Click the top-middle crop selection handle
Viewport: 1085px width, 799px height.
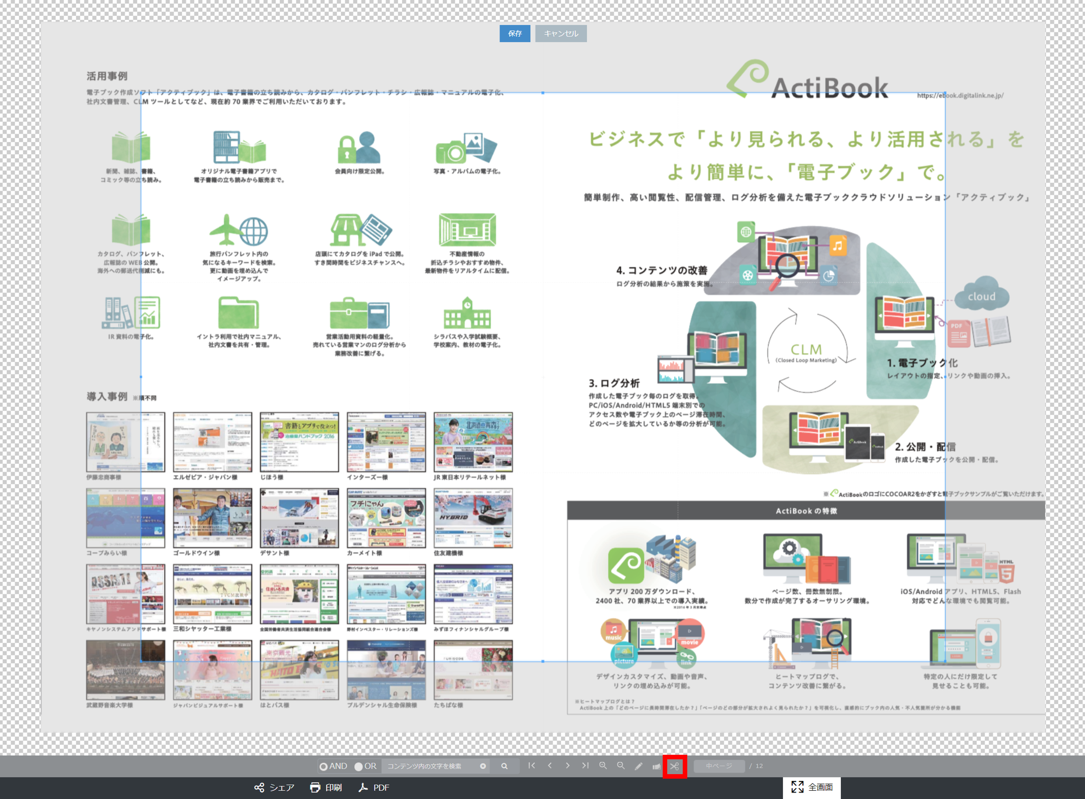click(542, 92)
